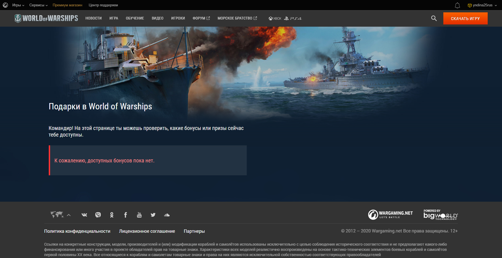
Task: Click the 'К сожалению, доступных бонусов пока нет' message
Action: (104, 160)
